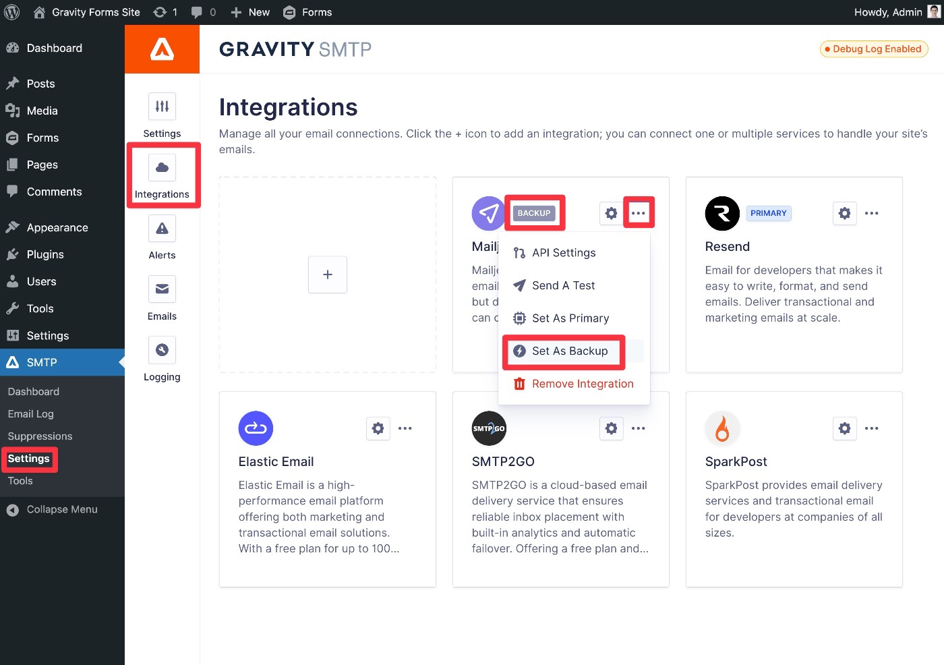Select Set As Primary from the menu
Viewport: 944px width, 665px height.
[x=570, y=318]
